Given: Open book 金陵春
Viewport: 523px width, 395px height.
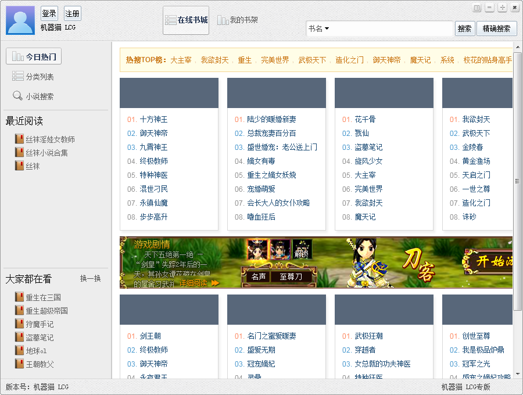Looking at the screenshot, I should click(472, 148).
